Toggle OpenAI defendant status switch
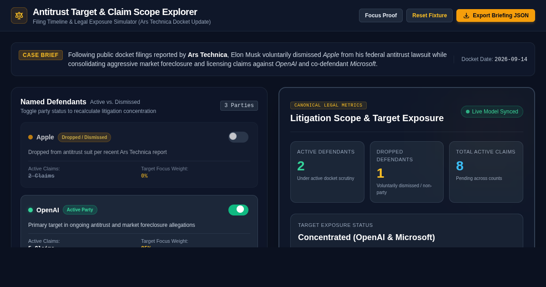 coord(238,210)
